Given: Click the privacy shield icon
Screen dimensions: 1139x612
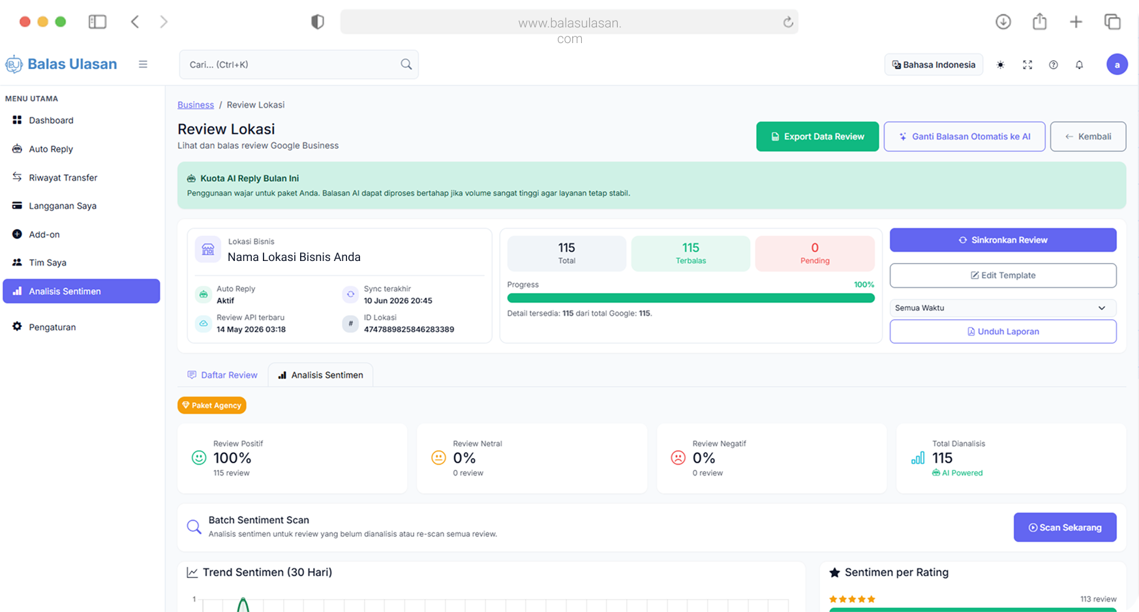Looking at the screenshot, I should pyautogui.click(x=318, y=22).
